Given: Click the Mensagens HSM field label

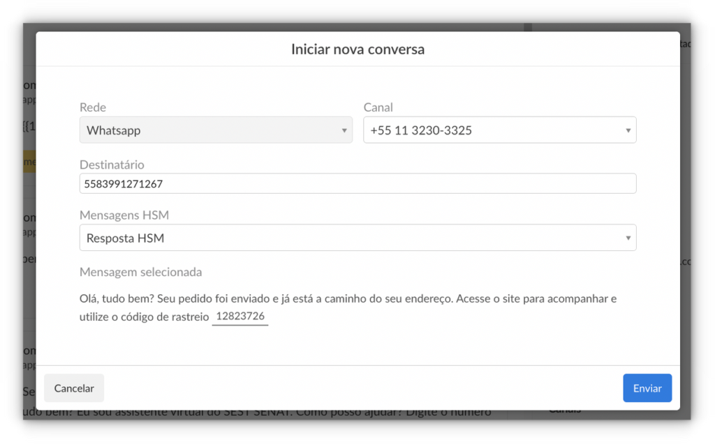Looking at the screenshot, I should coord(124,215).
